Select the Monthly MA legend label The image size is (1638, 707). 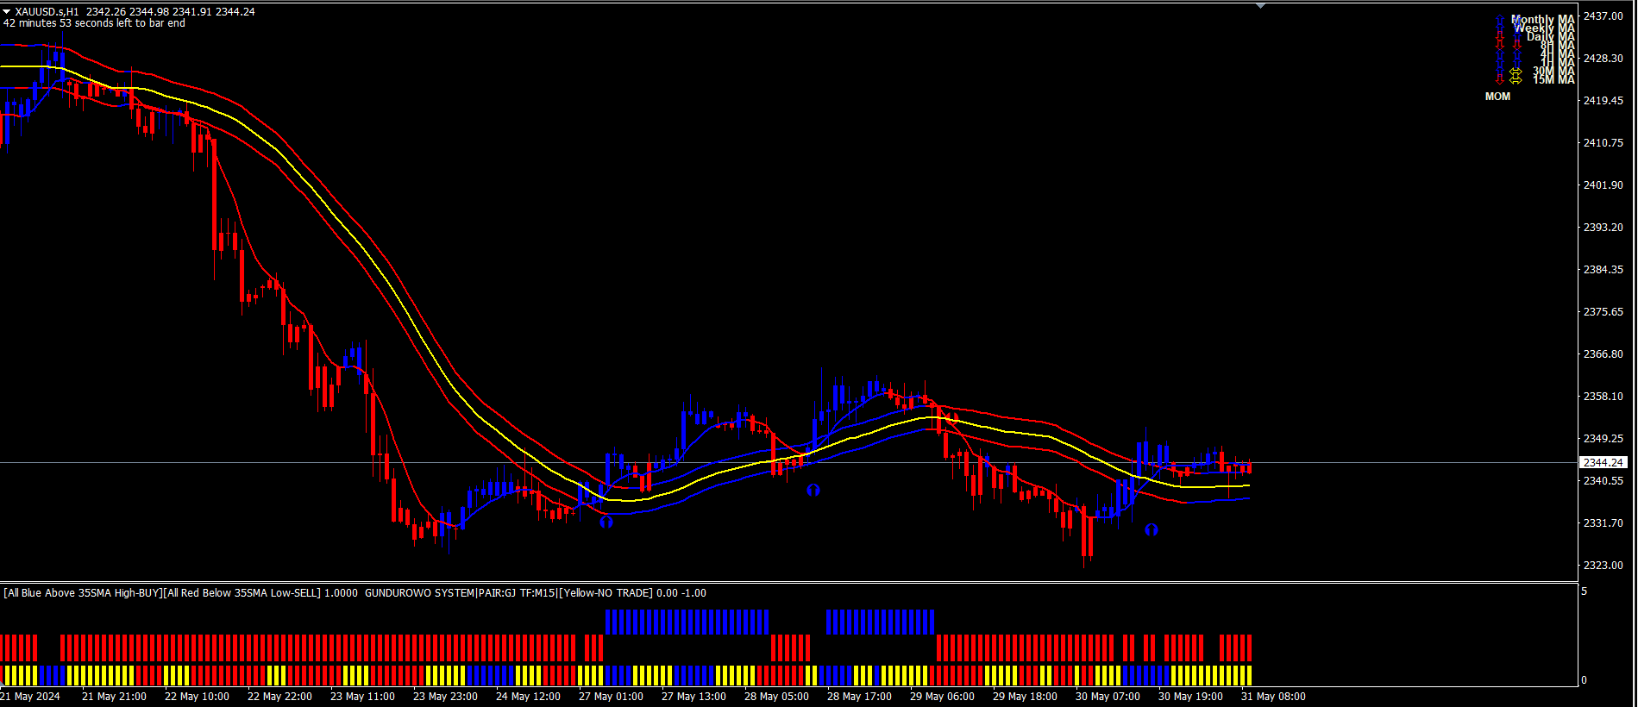[1543, 19]
